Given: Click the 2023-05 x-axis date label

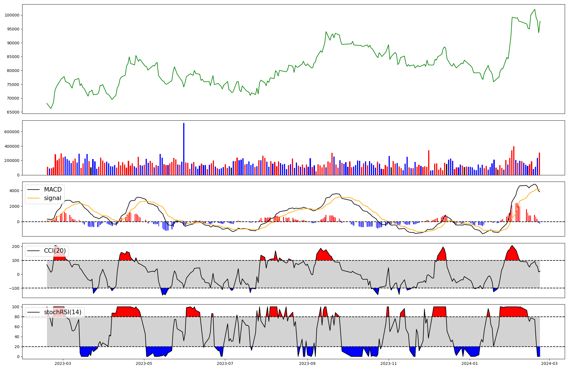Looking at the screenshot, I should tap(144, 363).
